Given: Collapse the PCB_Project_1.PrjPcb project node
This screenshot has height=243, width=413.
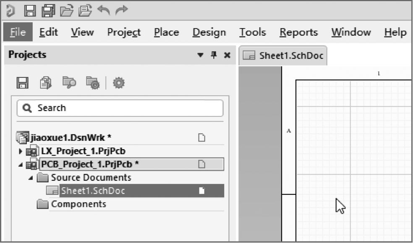Looking at the screenshot, I should 20,164.
